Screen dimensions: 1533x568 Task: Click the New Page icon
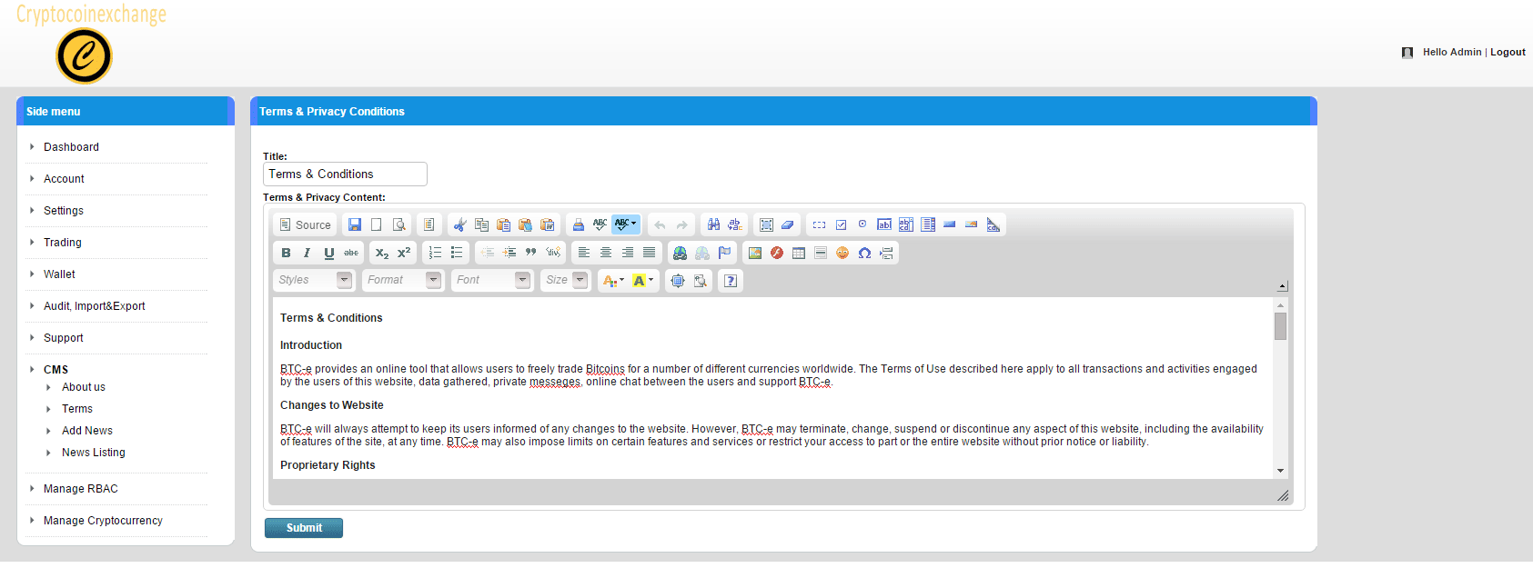(377, 224)
